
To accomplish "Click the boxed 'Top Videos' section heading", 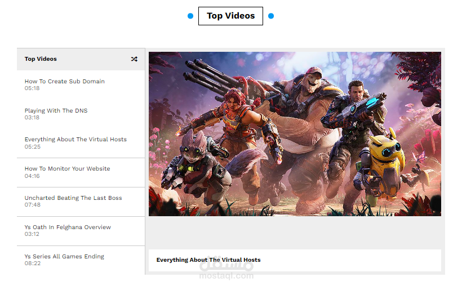I will coord(230,16).
